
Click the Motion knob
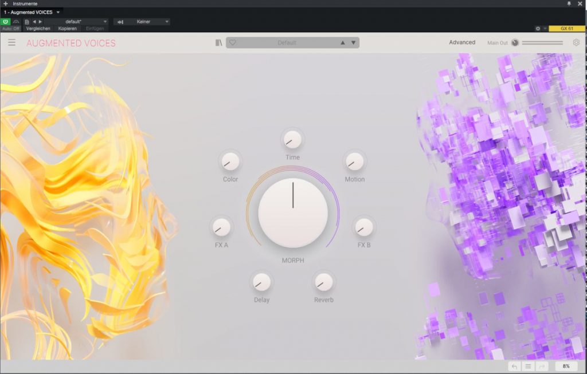pyautogui.click(x=354, y=162)
